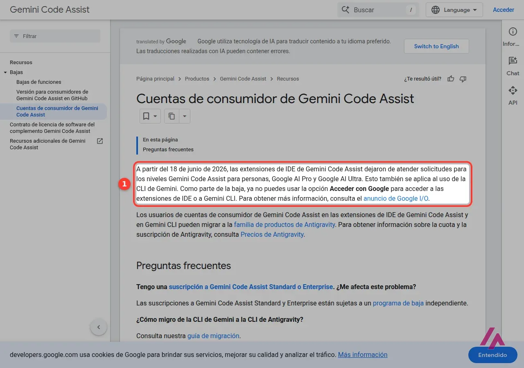Open the Más información cookie link
The width and height of the screenshot is (524, 368).
point(363,355)
